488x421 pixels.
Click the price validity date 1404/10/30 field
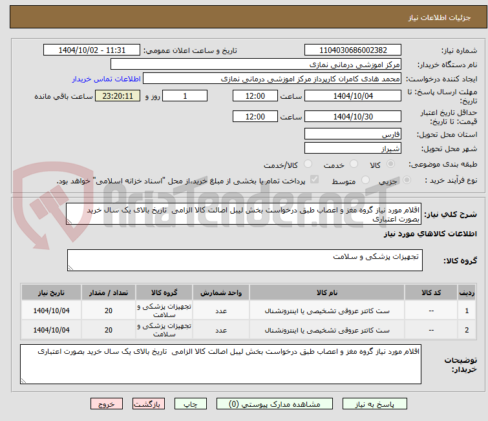tap(353, 116)
